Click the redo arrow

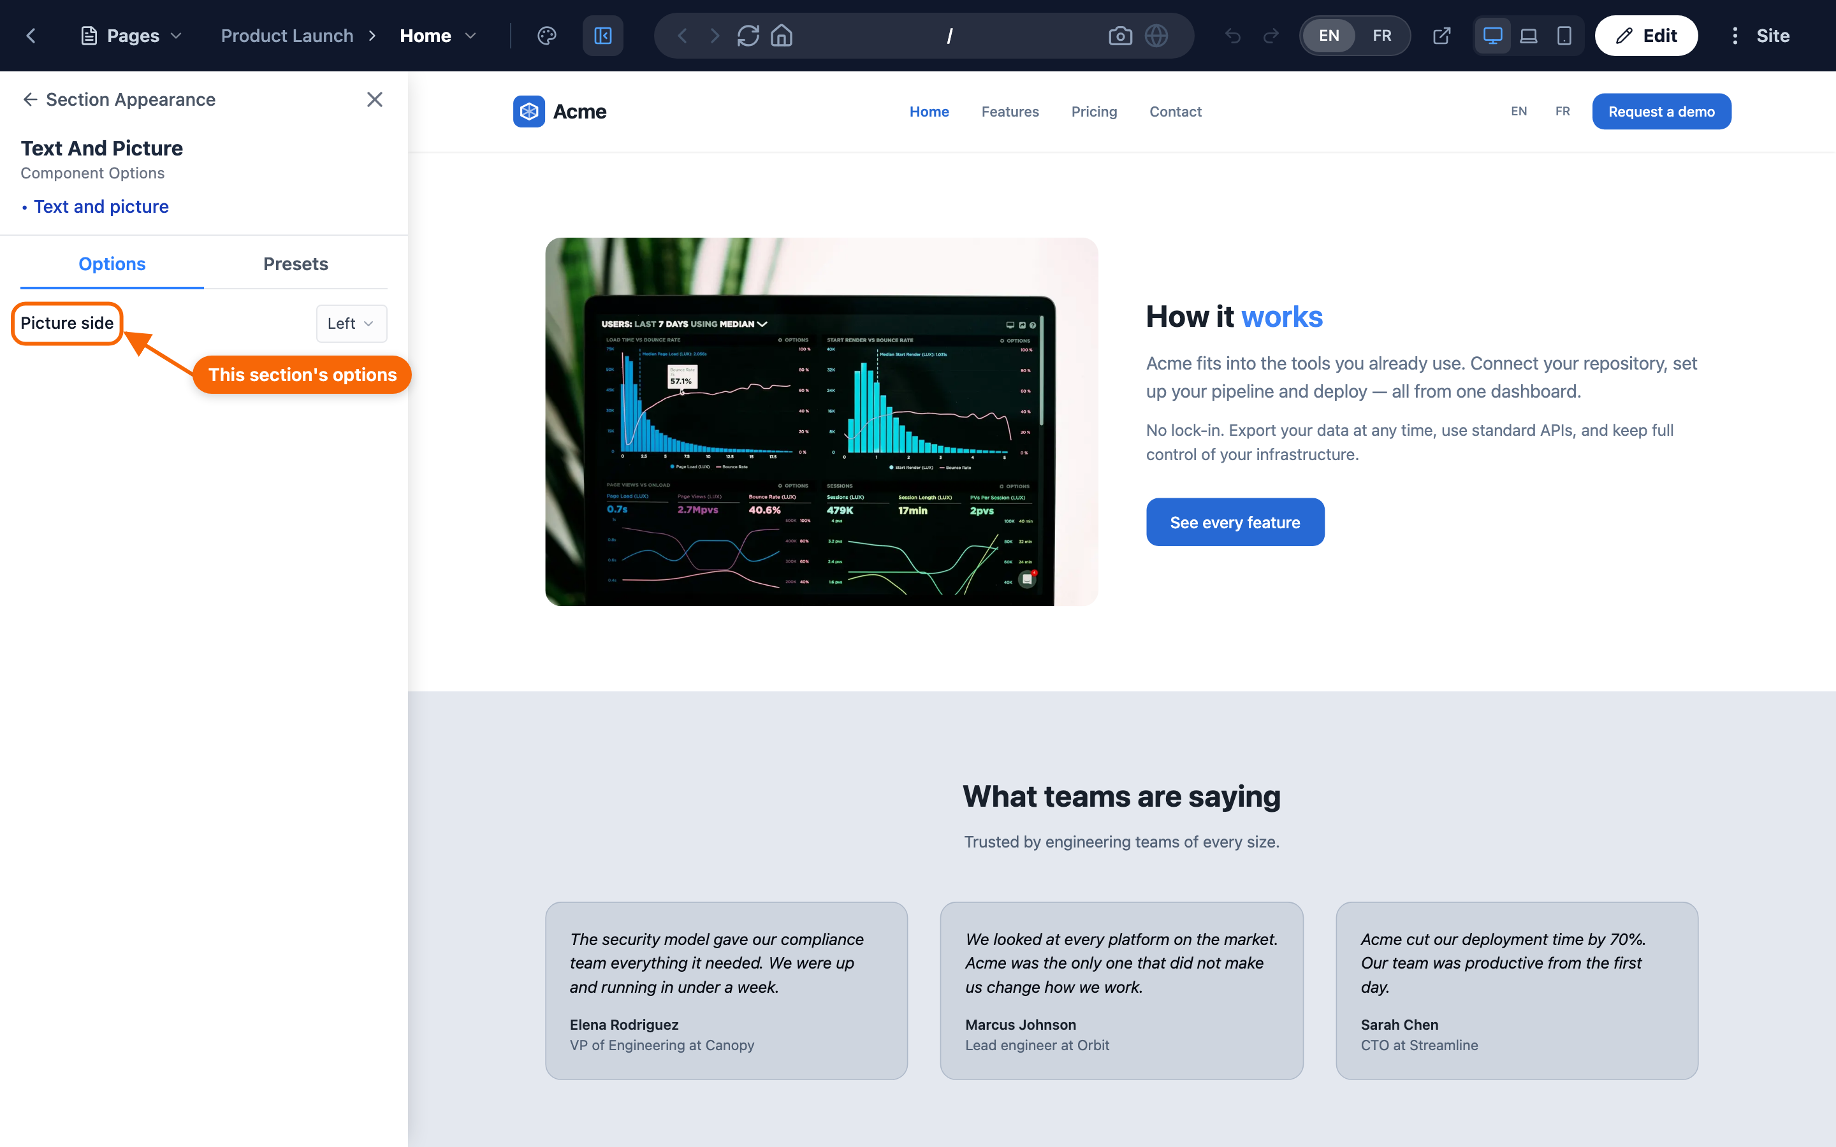[1271, 36]
